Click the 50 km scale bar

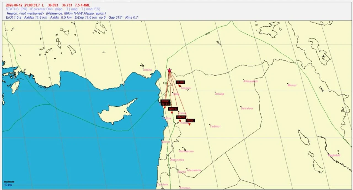click(x=9, y=182)
